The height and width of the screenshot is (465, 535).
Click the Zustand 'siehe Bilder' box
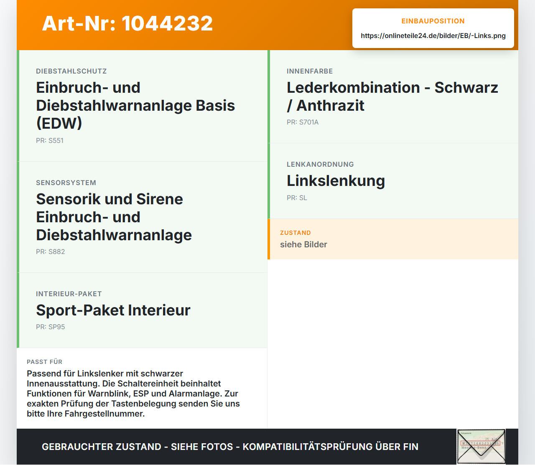click(x=393, y=239)
